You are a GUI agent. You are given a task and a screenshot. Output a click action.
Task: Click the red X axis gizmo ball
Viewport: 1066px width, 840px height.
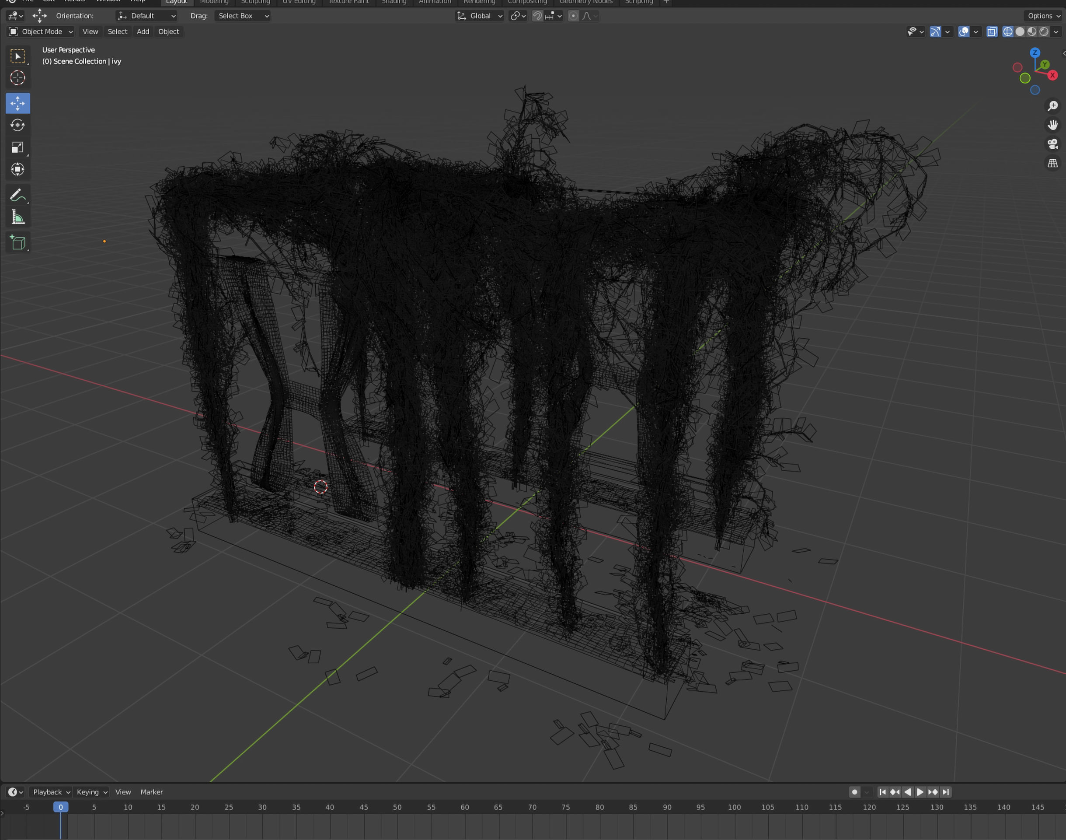1052,75
